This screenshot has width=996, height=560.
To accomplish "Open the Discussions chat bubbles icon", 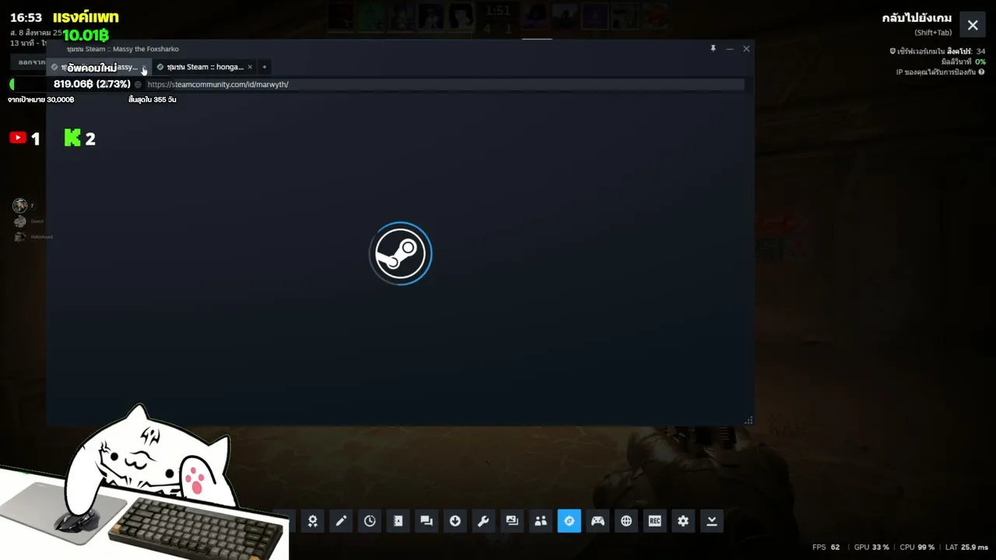I will point(426,521).
